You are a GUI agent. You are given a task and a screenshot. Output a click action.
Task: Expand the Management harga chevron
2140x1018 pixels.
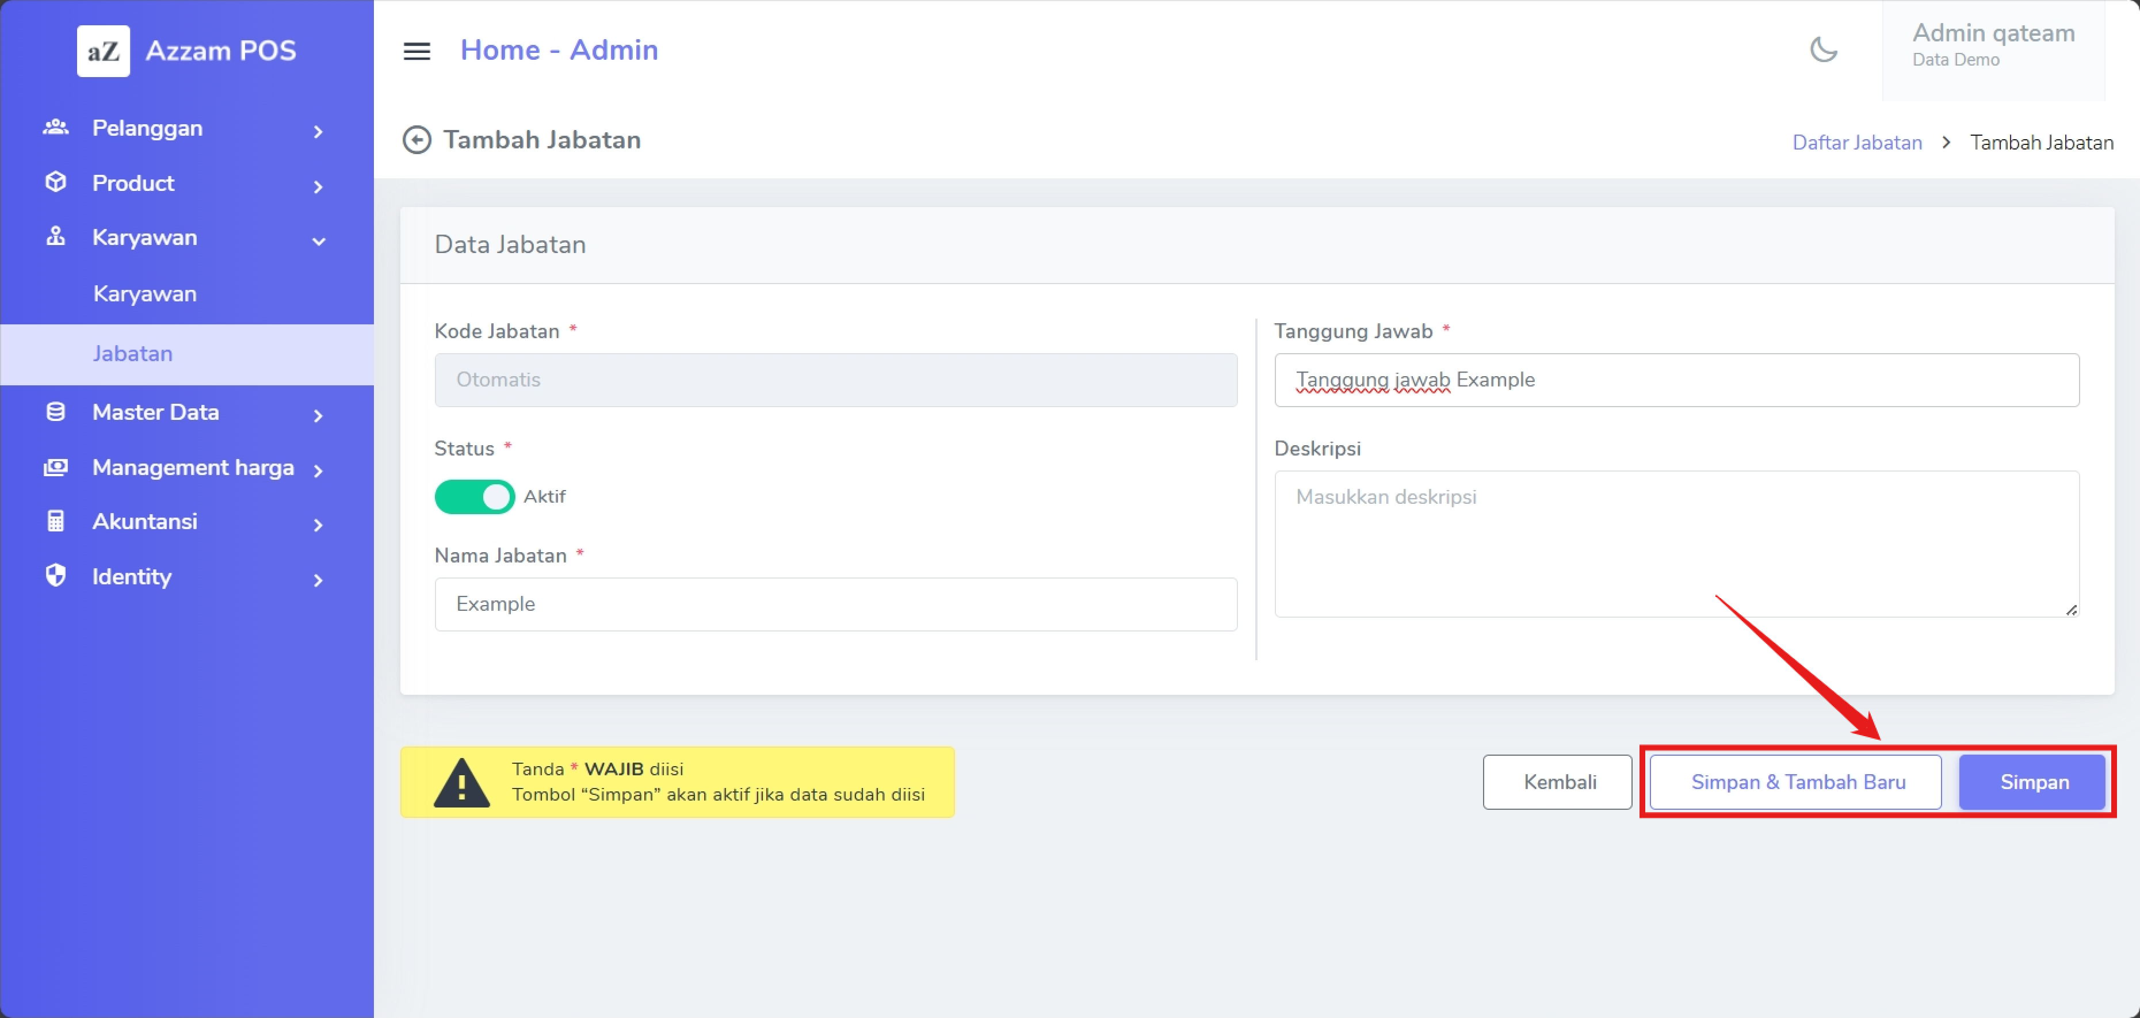[318, 471]
